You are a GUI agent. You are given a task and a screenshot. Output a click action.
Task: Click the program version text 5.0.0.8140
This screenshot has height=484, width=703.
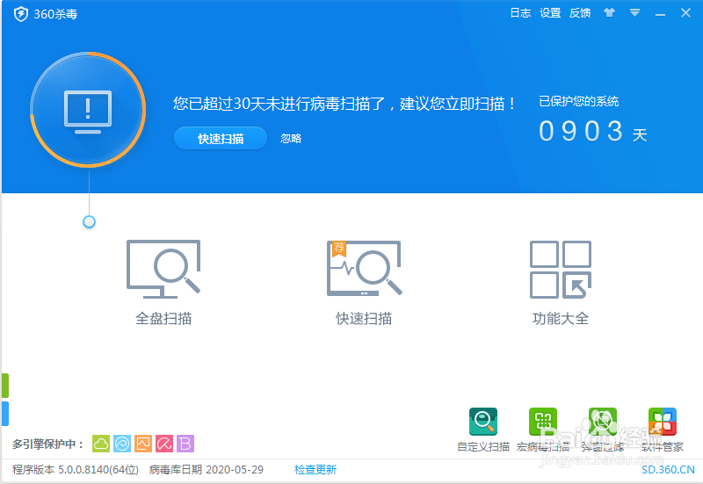click(76, 470)
